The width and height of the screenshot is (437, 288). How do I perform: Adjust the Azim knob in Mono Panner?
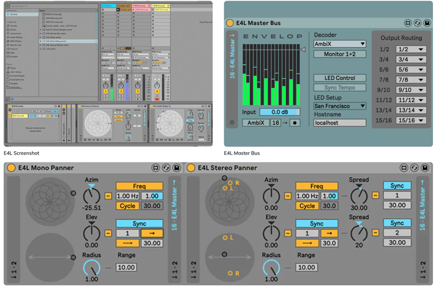click(92, 196)
